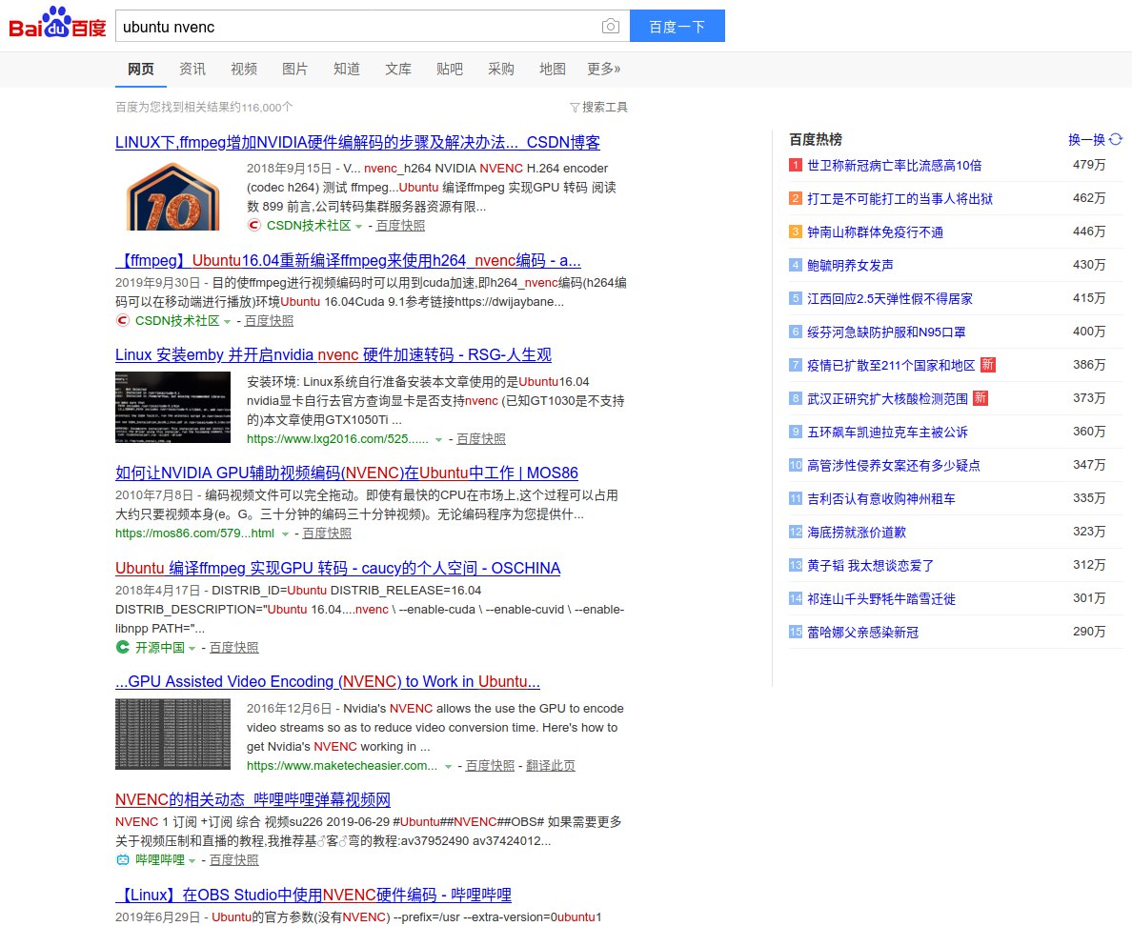Click the refresh icon beside 换一换
The image size is (1132, 926).
pyautogui.click(x=1116, y=139)
